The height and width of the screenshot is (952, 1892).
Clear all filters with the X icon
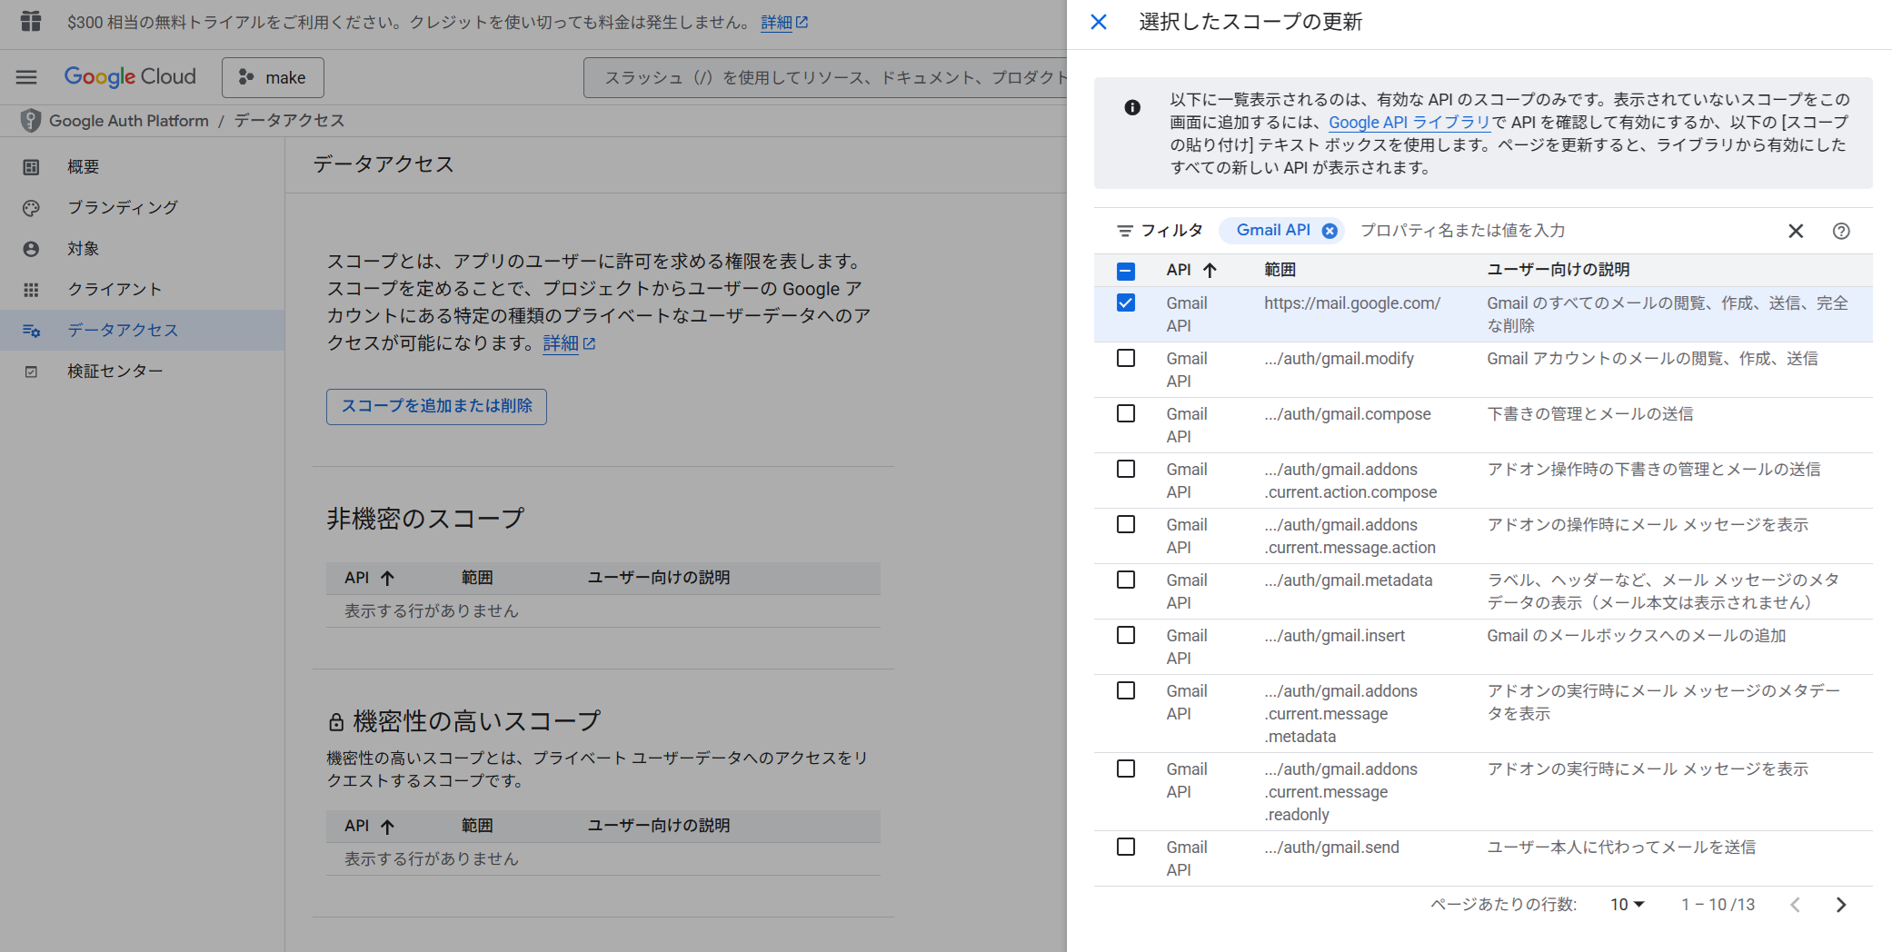click(x=1796, y=231)
